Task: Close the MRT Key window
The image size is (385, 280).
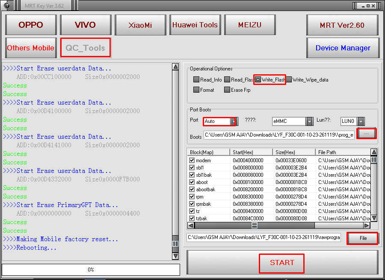Action: pos(373,6)
